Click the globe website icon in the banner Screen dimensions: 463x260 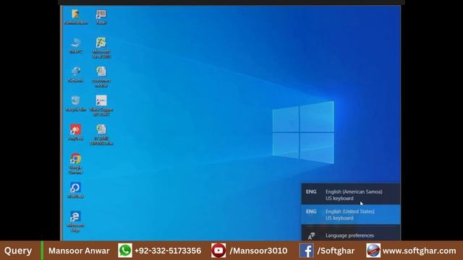[373, 251]
